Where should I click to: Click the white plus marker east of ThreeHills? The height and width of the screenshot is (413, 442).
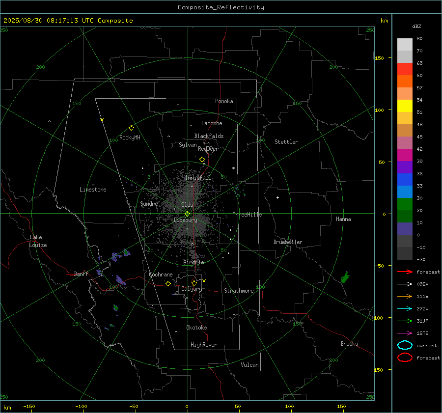click(x=277, y=197)
